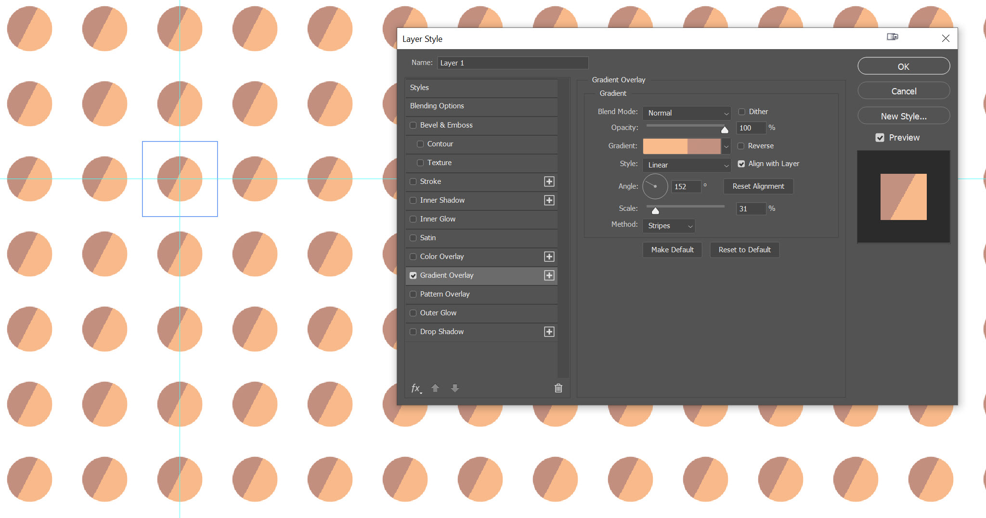Open the gradient Style dropdown
The height and width of the screenshot is (518, 986).
pyautogui.click(x=687, y=165)
